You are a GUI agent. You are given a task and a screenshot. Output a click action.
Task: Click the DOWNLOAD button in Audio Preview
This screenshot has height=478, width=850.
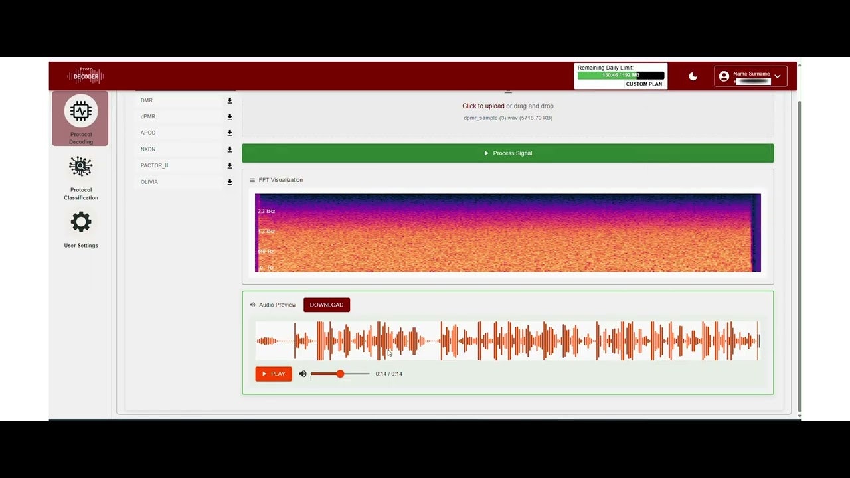click(326, 305)
